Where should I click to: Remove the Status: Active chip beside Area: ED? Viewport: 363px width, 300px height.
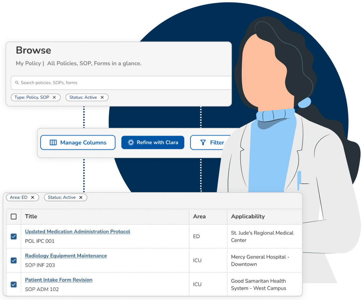pyautogui.click(x=81, y=198)
